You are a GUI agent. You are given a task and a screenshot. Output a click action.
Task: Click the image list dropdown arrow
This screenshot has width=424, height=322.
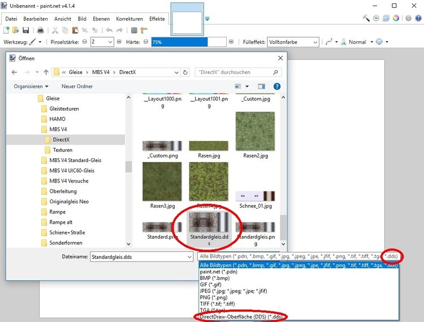(207, 19)
